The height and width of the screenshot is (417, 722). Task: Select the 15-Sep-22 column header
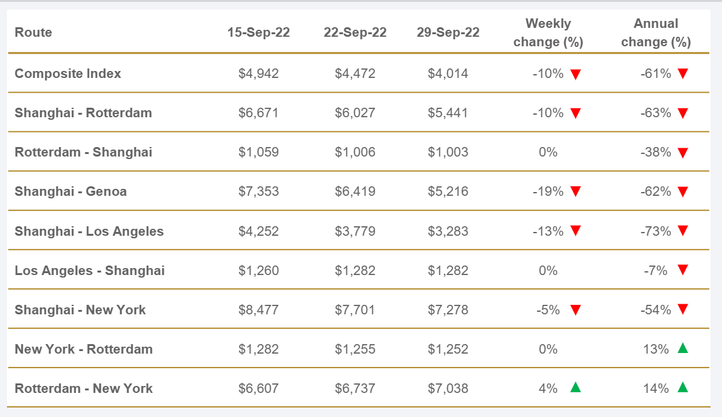point(258,32)
